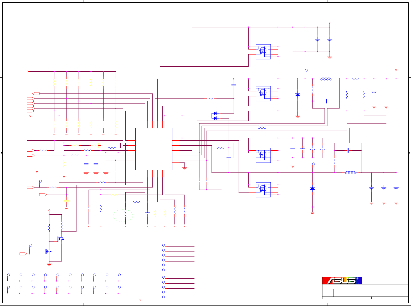The height and width of the screenshot is (306, 411).
Task: Select the topmost MOSFET symbol on the right
Action: point(263,52)
